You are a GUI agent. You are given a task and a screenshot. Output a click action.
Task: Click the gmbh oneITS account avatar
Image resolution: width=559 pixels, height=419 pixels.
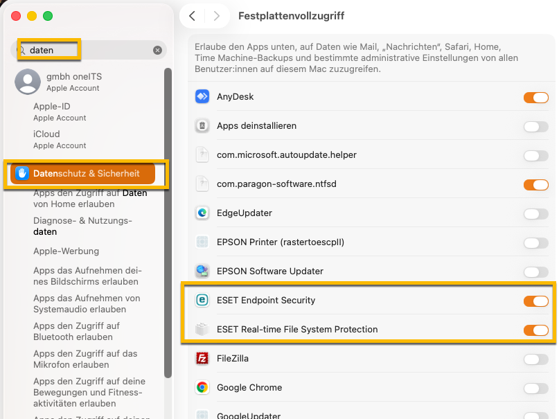point(28,82)
